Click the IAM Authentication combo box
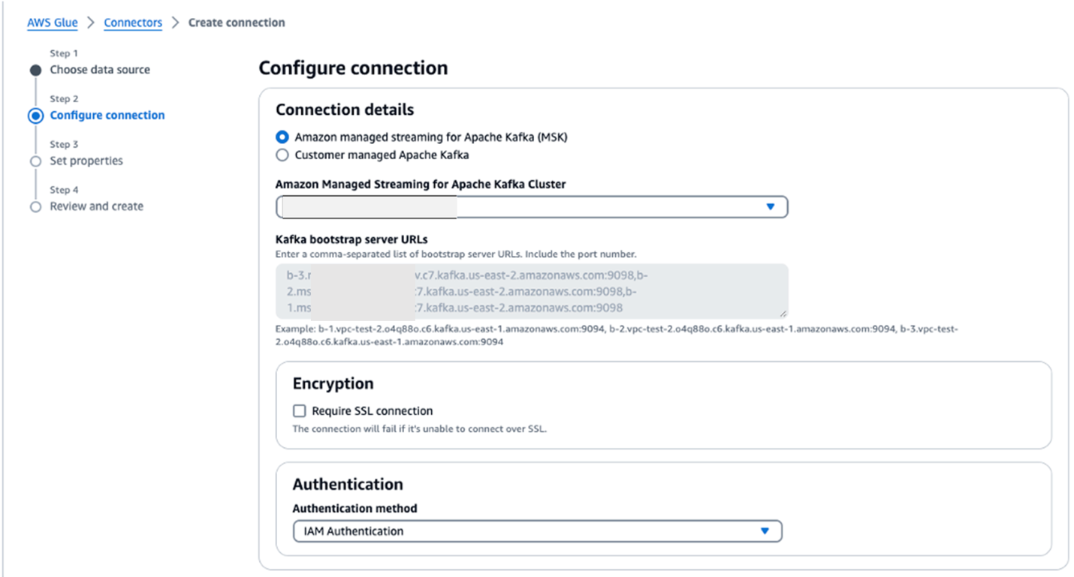The image size is (1074, 577). click(526, 531)
